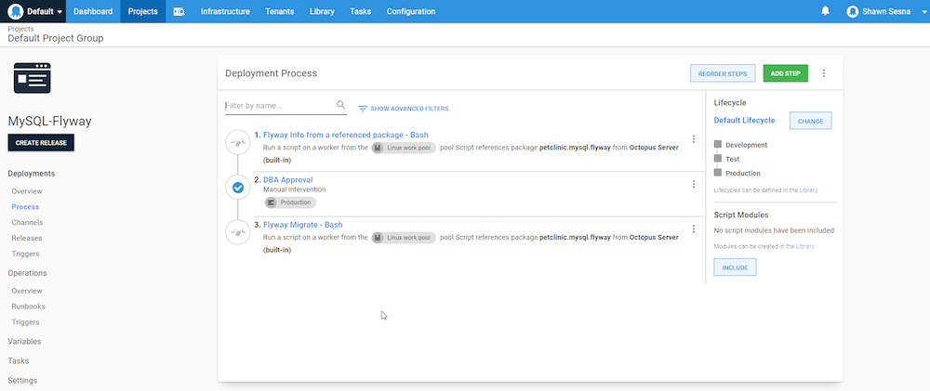Open the DBA Approval step
This screenshot has width=930, height=391.
287,179
